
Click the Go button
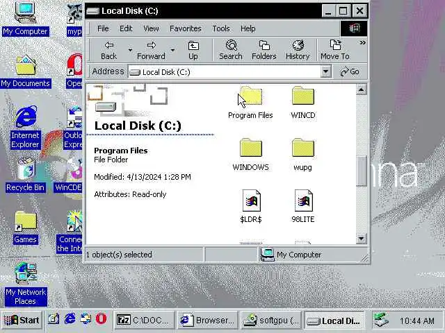(x=350, y=71)
